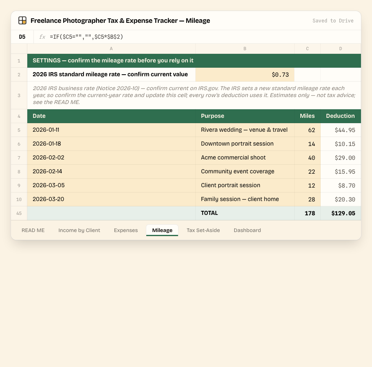Click the '2026 IRS standard mileage rate' label cell

(x=111, y=75)
